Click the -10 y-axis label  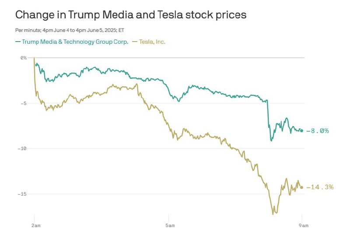[x=22, y=149]
